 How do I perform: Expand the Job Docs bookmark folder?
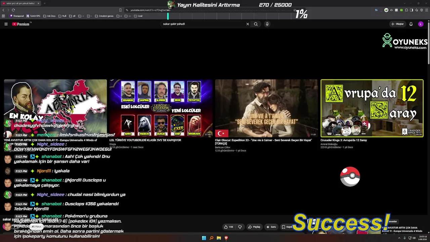point(49,16)
